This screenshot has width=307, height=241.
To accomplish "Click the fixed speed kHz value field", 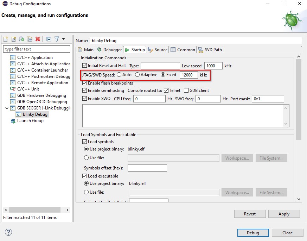I will point(188,75).
